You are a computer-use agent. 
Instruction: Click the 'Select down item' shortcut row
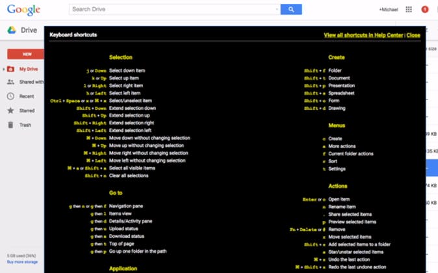116,71
